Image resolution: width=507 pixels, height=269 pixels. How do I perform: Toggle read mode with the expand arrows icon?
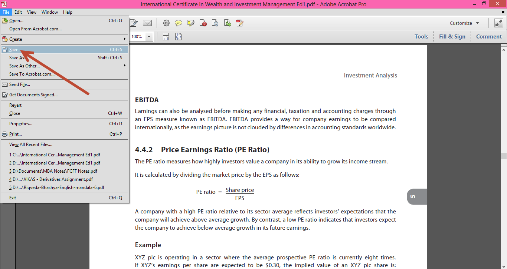pos(498,23)
